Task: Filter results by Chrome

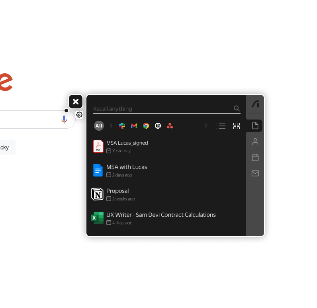Action: pos(146,126)
